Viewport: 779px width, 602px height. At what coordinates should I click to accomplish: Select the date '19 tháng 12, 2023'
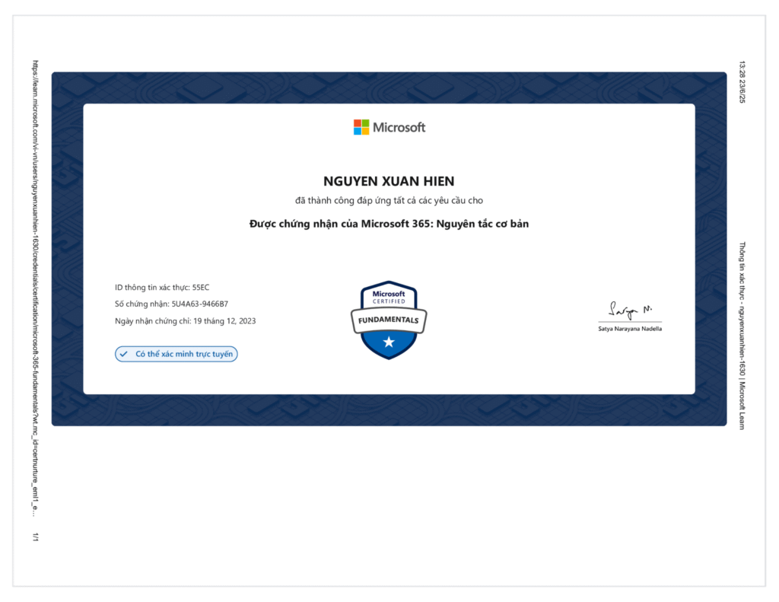(x=222, y=320)
